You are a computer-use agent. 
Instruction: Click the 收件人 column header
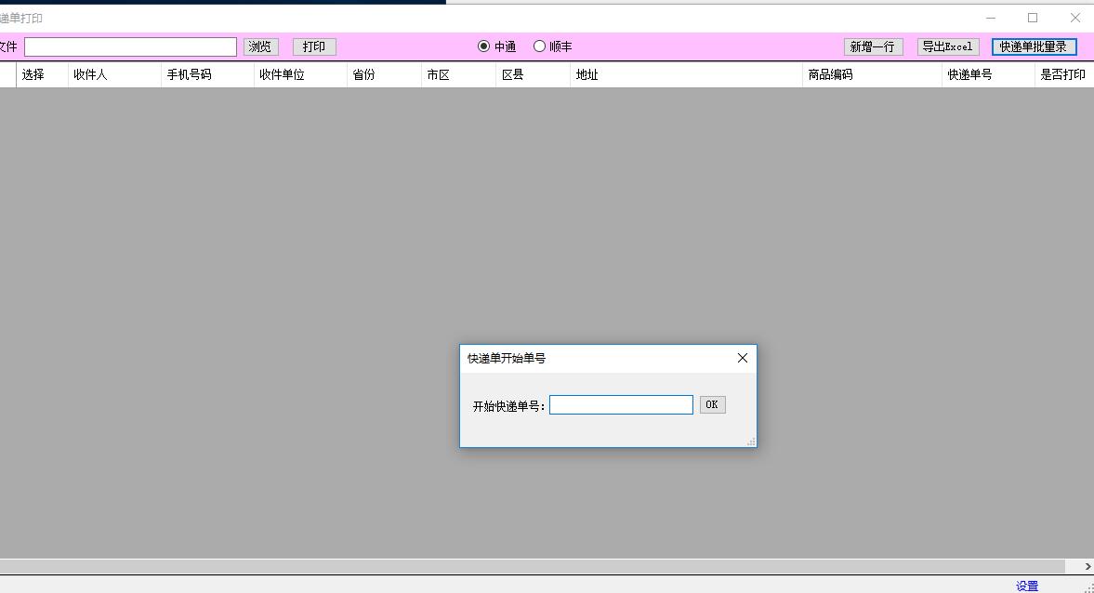tap(114, 74)
